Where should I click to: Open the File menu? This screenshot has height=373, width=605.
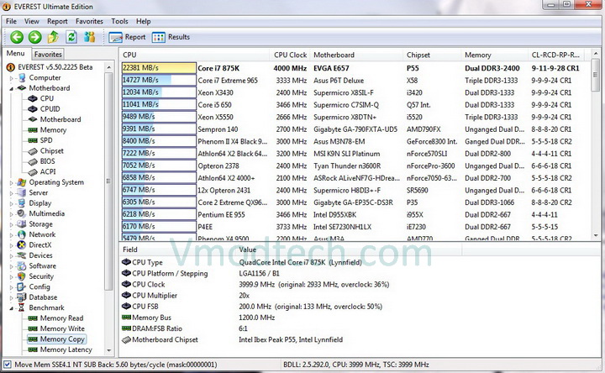(x=11, y=21)
